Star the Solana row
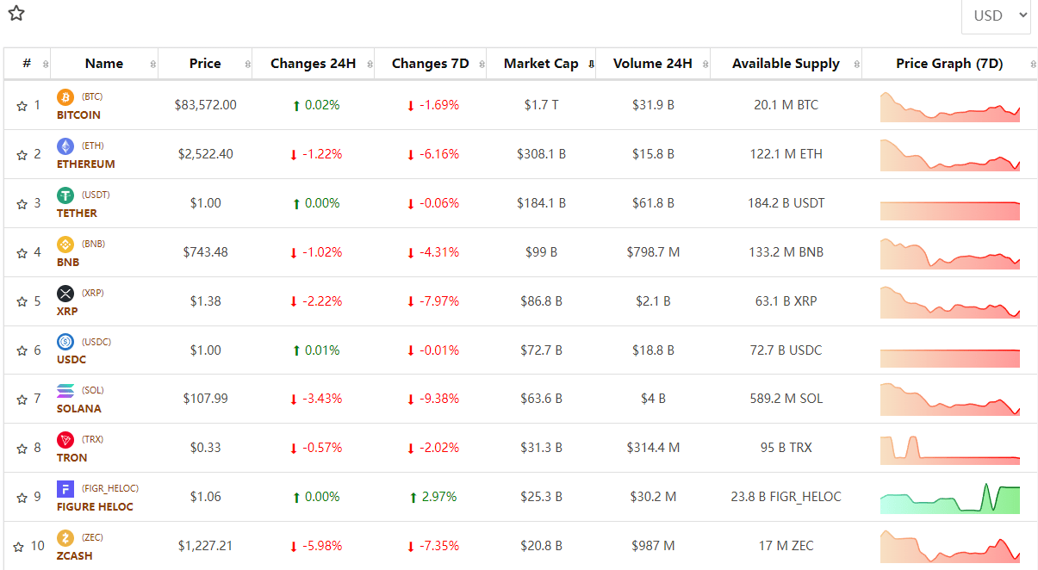Viewport: 1038px width, 570px height. click(x=22, y=400)
